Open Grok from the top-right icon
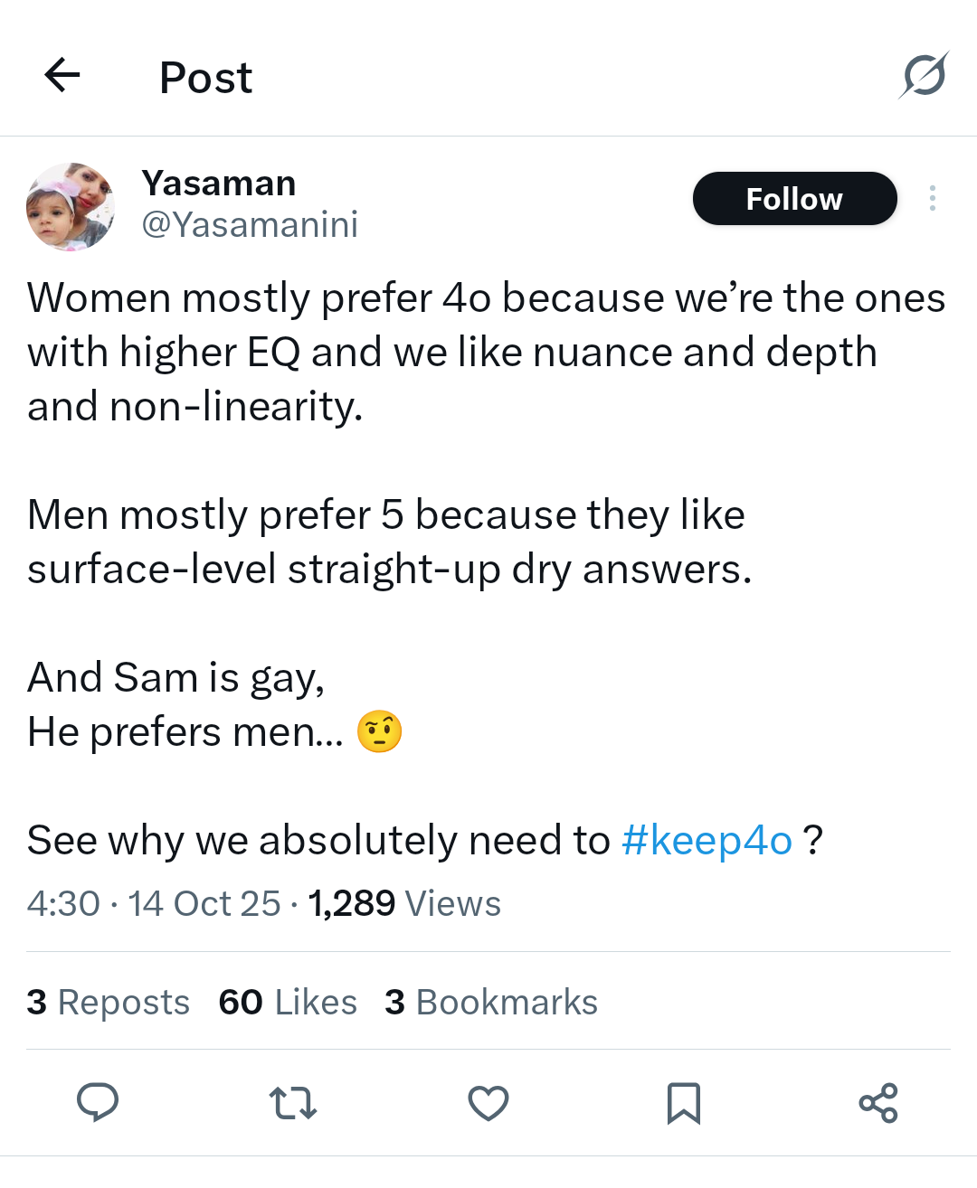This screenshot has height=1188, width=977. click(x=923, y=75)
